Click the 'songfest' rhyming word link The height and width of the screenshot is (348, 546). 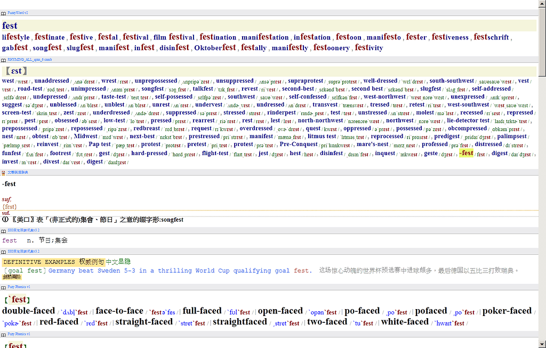click(x=152, y=89)
